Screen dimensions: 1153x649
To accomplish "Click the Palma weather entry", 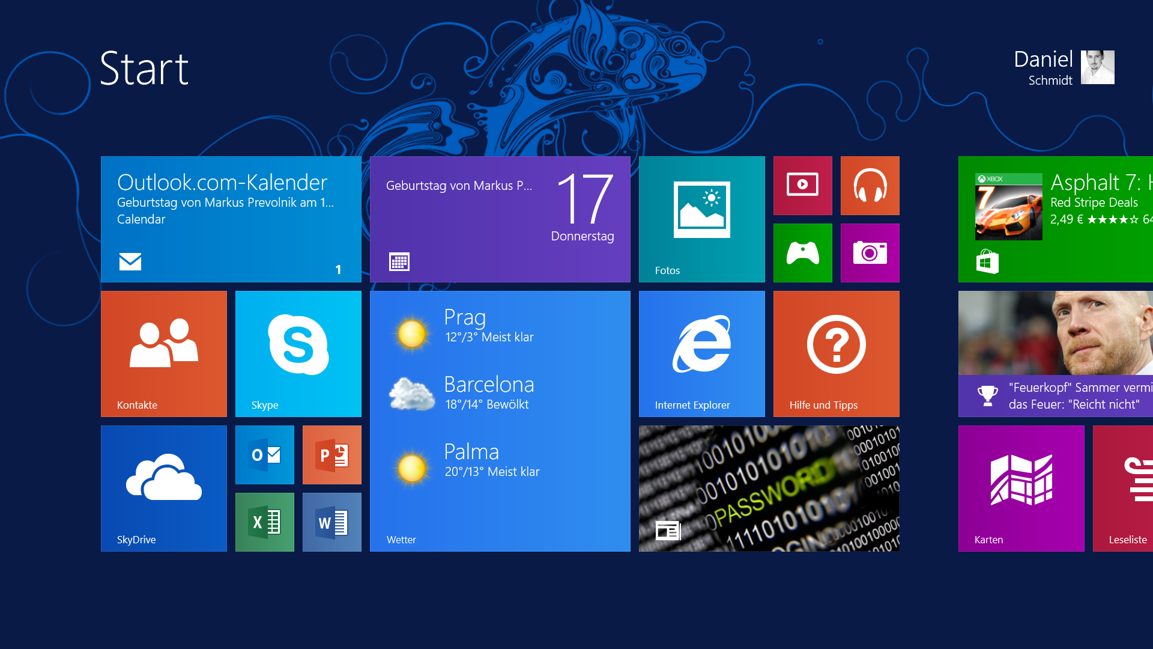I will (x=465, y=461).
